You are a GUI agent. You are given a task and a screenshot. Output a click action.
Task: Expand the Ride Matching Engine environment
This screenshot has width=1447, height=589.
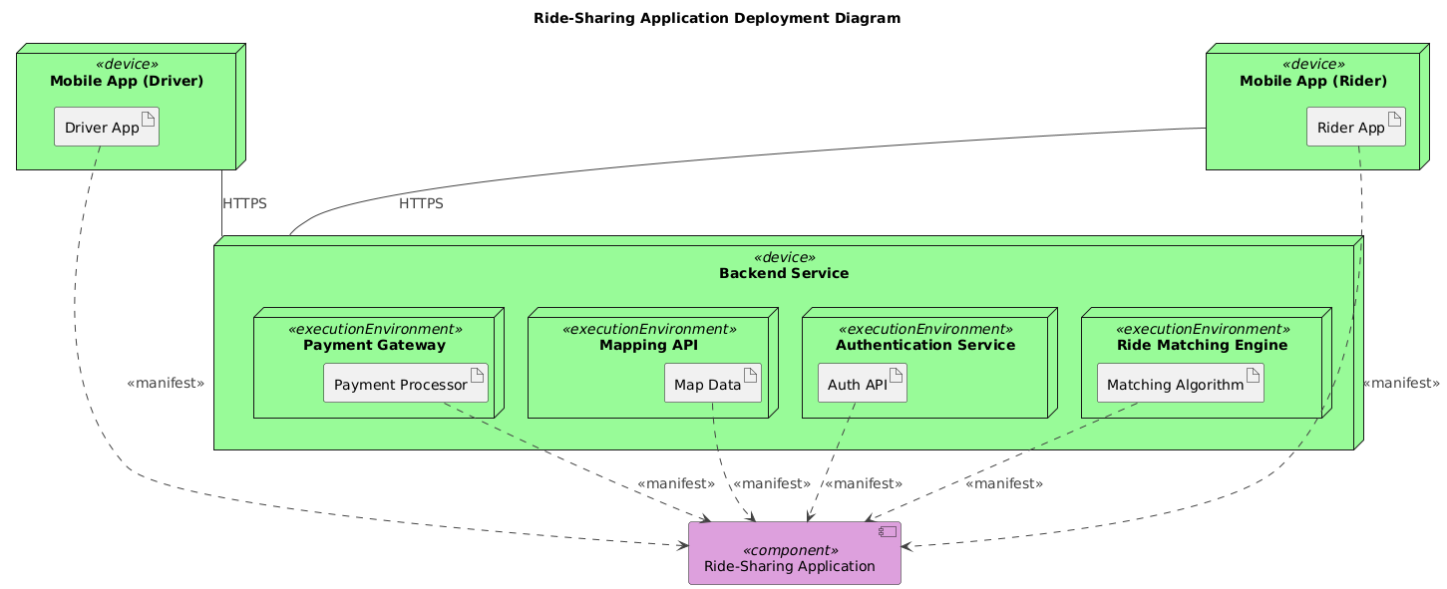[1201, 345]
